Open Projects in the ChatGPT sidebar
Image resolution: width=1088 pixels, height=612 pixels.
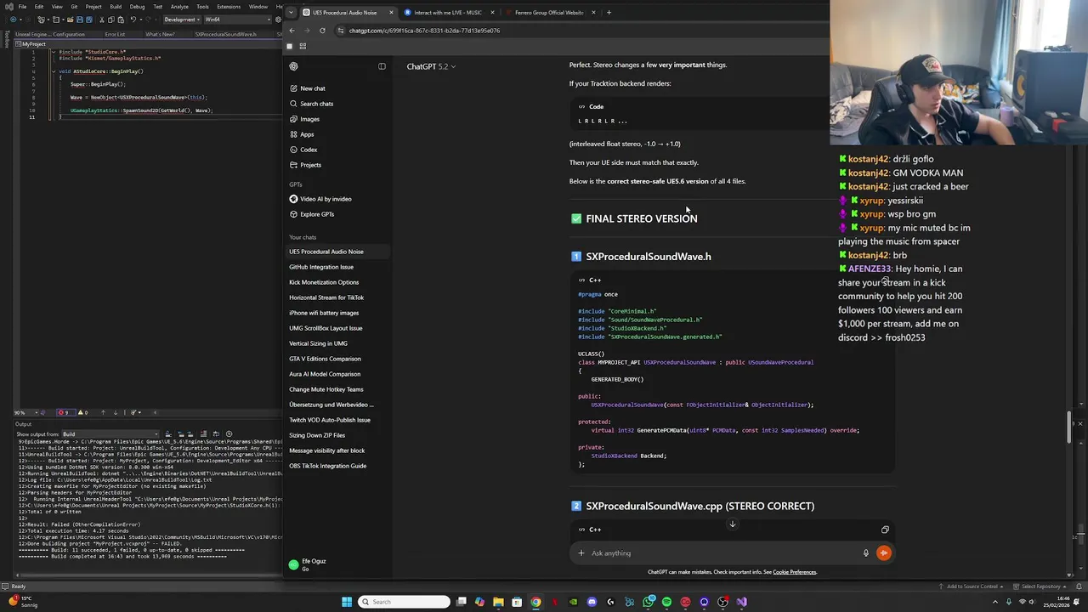(337, 165)
